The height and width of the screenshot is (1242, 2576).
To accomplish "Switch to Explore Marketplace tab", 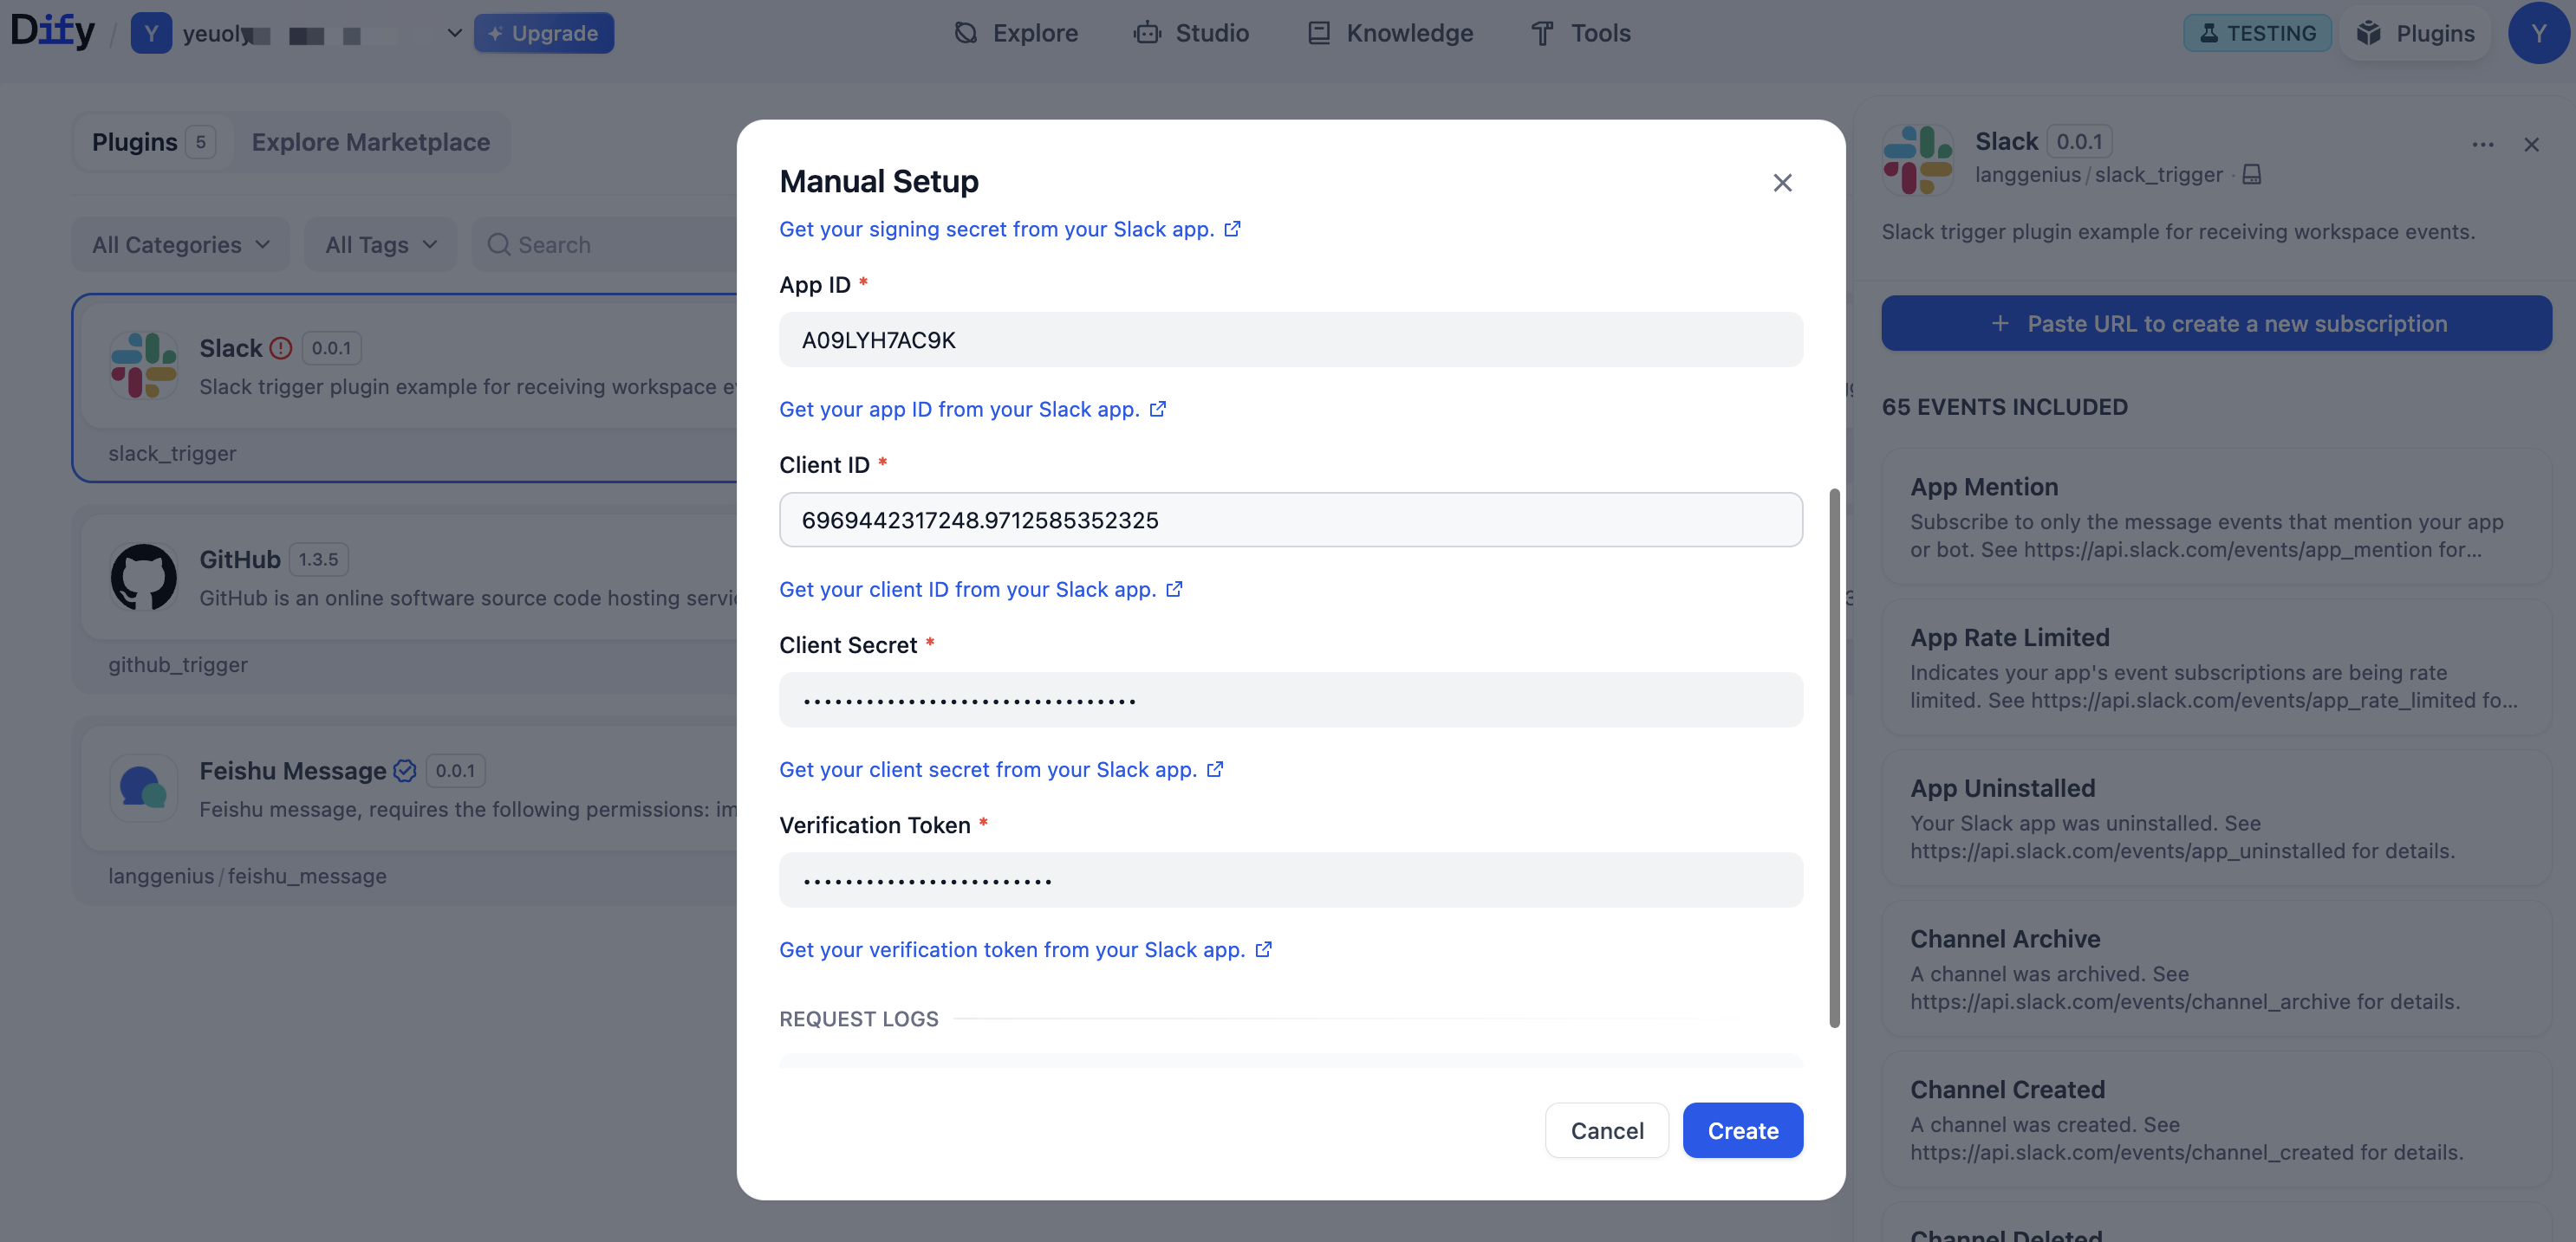I will (x=370, y=142).
